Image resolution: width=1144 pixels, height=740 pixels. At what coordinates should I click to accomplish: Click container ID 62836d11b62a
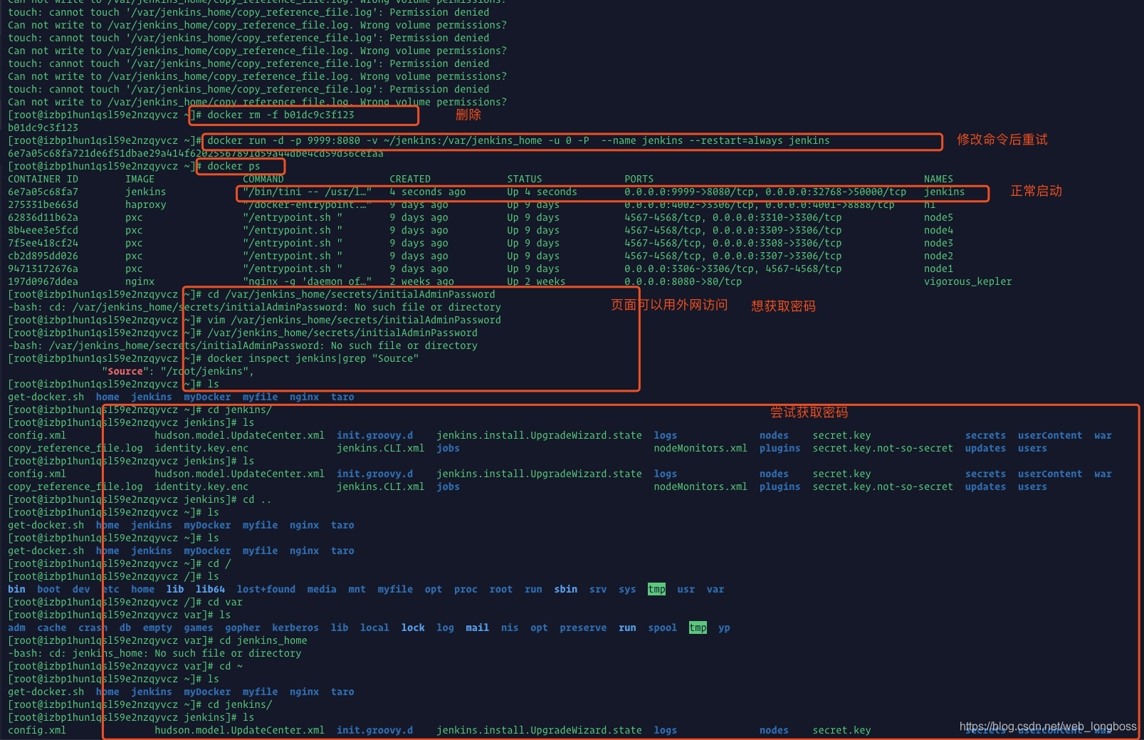point(43,217)
